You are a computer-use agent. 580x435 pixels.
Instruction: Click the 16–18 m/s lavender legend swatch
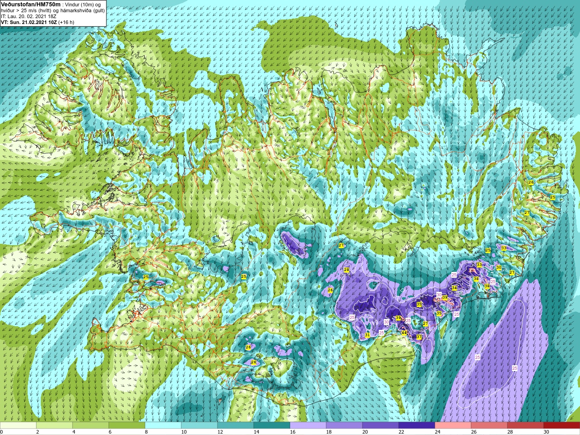308,425
